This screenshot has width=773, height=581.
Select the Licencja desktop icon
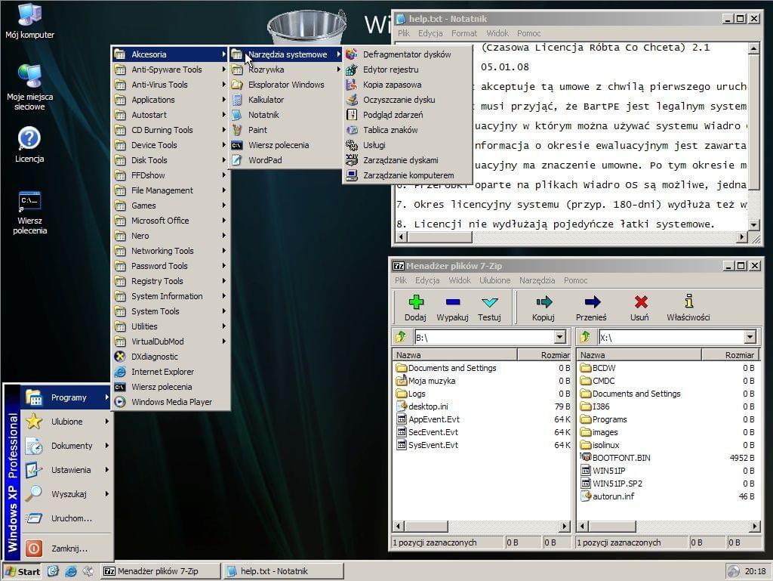[x=29, y=144]
